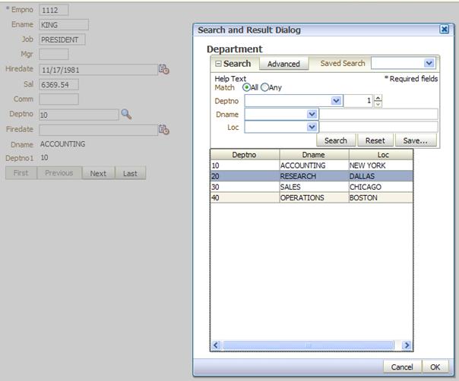459x381 pixels.
Task: Click the Dname search input field
Action: [378, 115]
